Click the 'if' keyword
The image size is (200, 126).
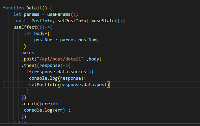29,72
